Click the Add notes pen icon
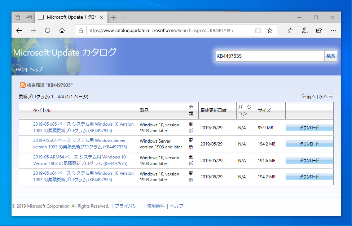 pos(305,31)
